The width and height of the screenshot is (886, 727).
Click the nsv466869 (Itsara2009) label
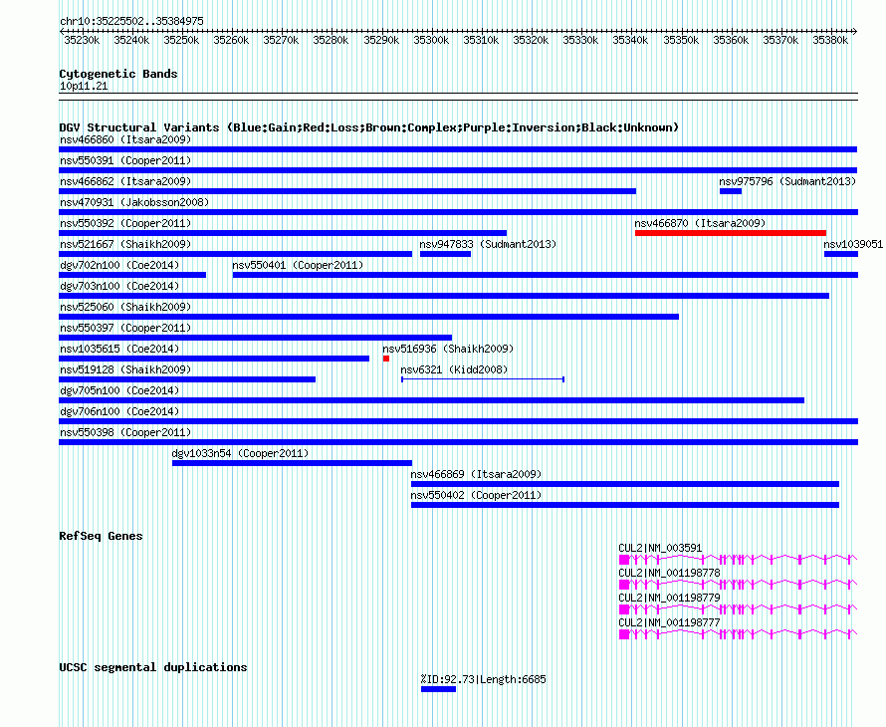[x=476, y=474]
